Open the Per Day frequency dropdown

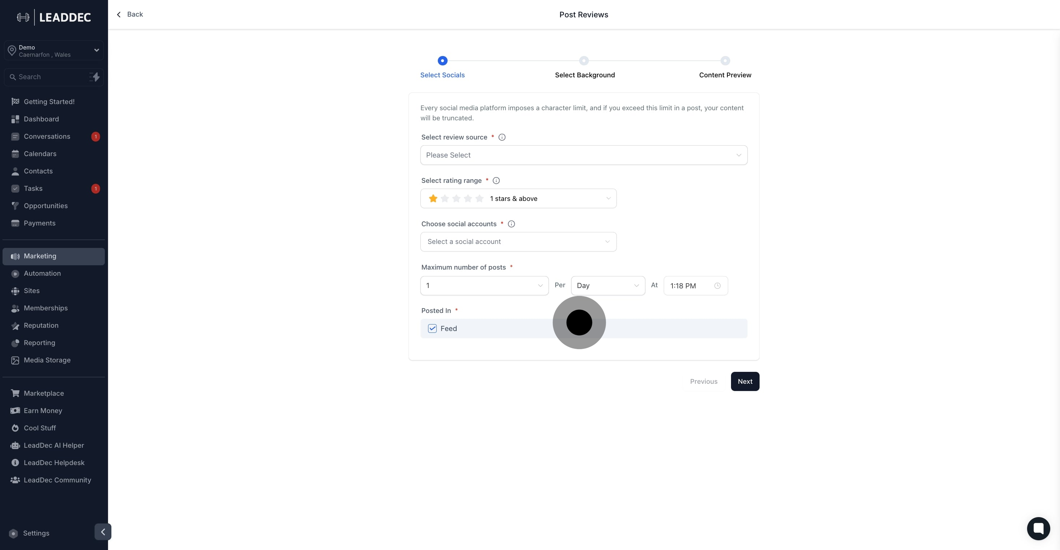click(x=608, y=285)
